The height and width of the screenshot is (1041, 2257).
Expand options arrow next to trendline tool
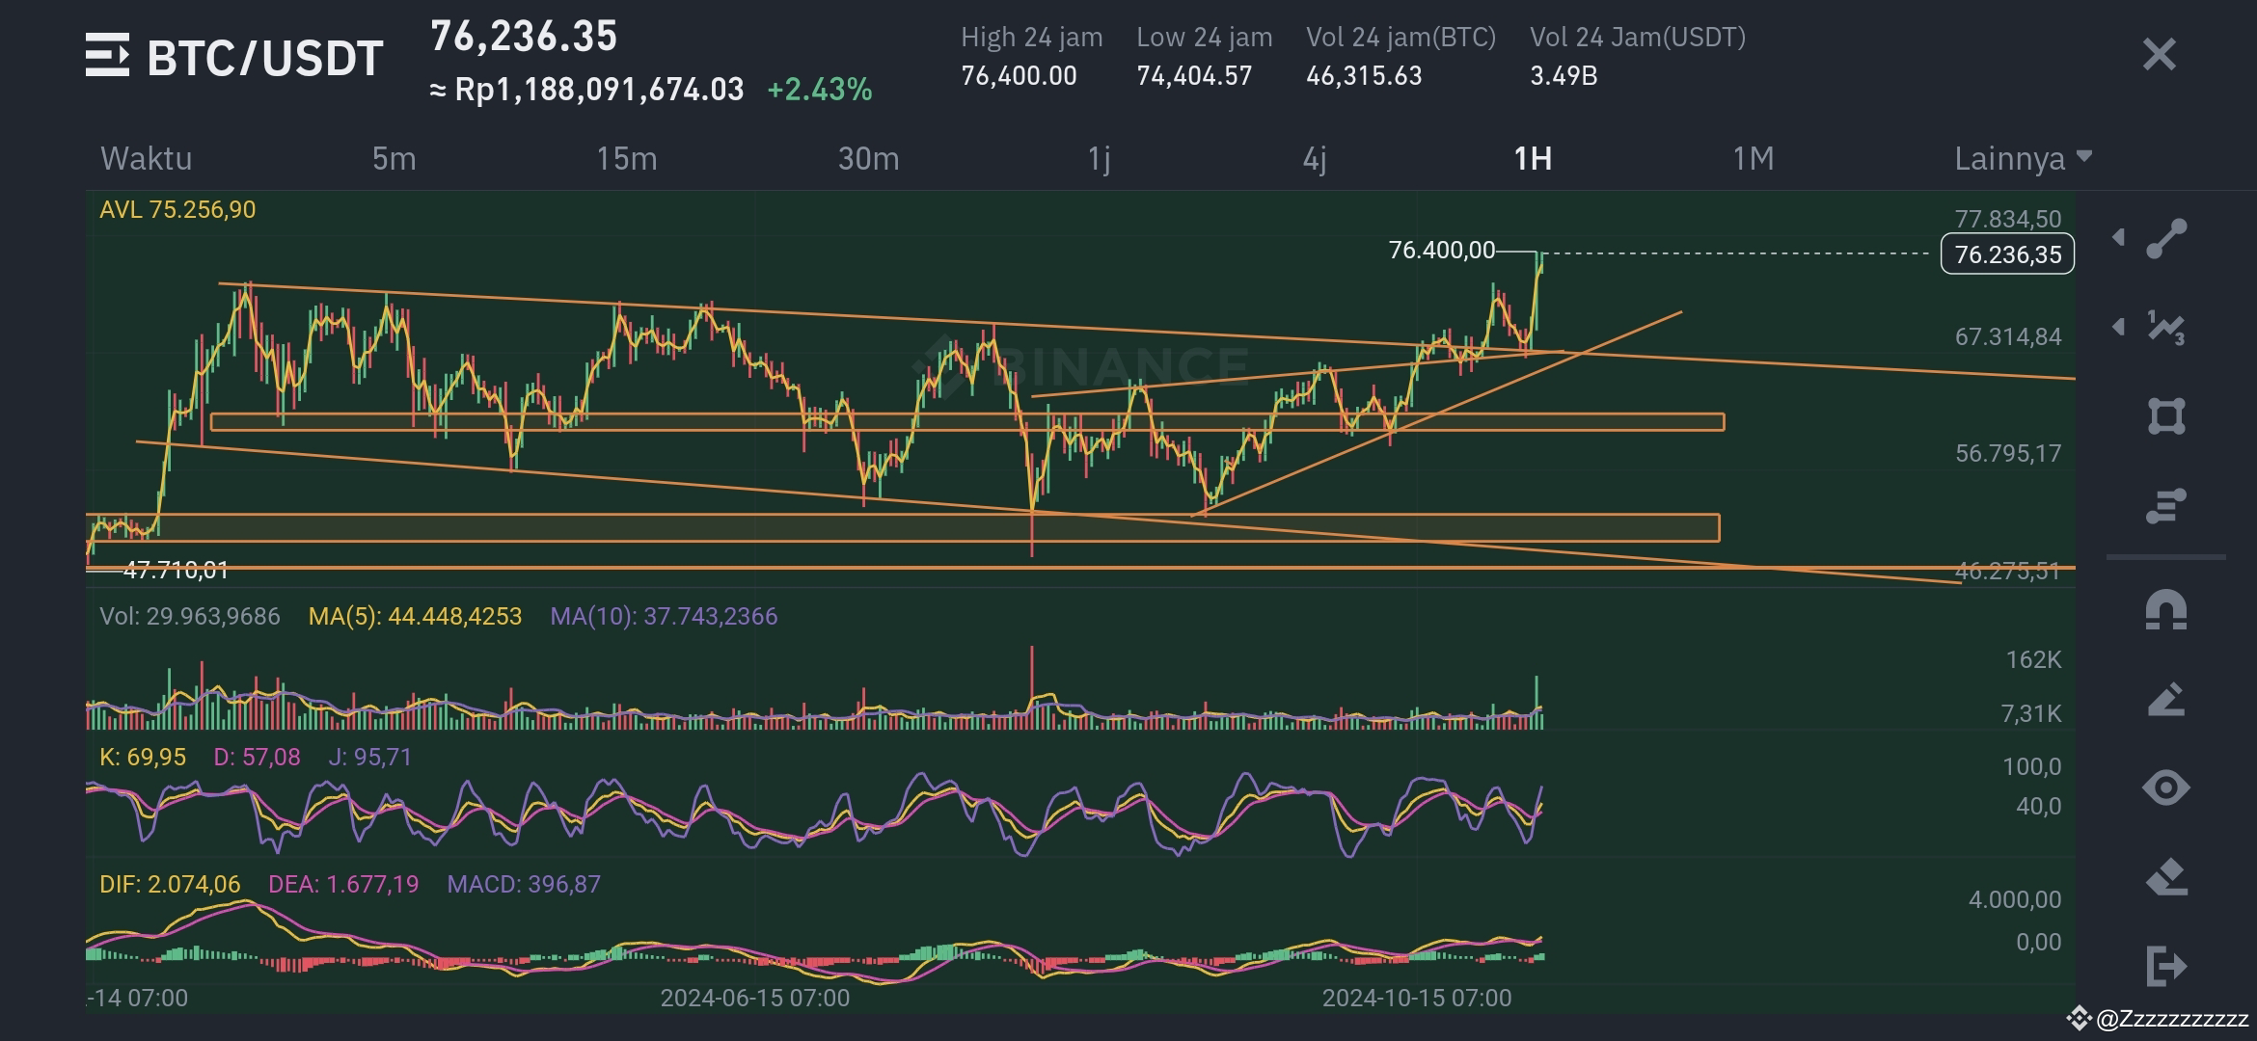tap(2118, 236)
